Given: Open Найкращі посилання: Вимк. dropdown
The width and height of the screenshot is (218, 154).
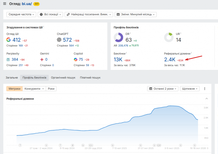Looking at the screenshot, I should (x=89, y=14).
